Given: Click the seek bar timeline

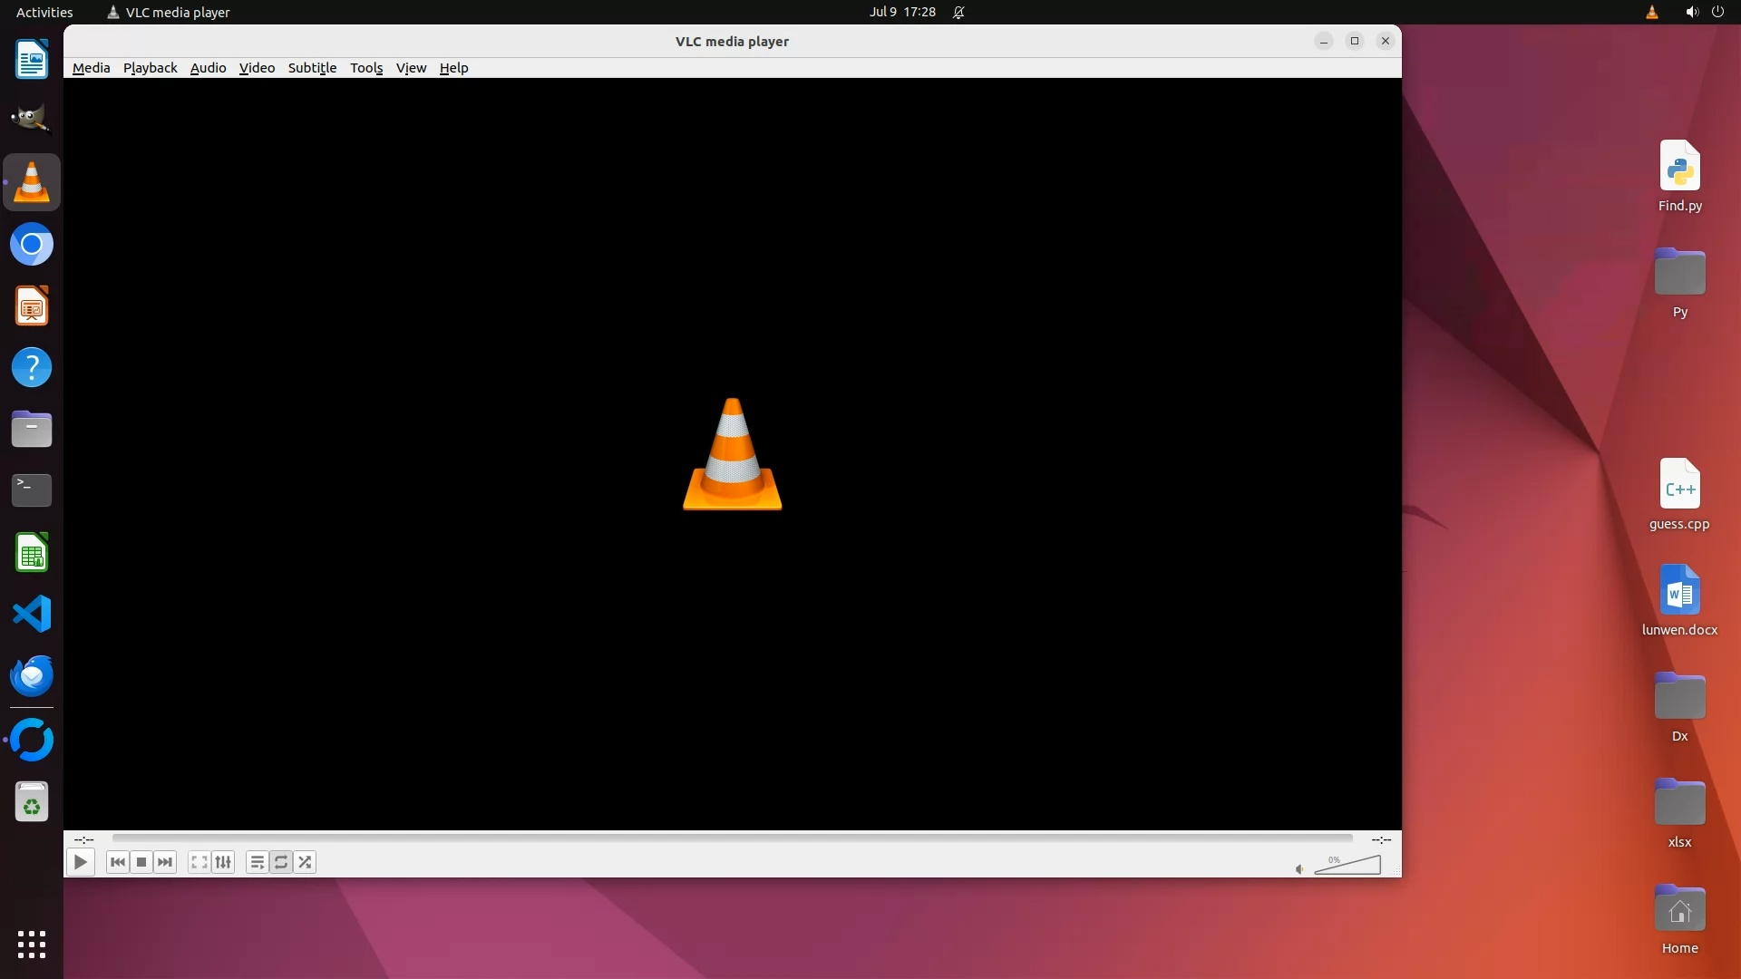Looking at the screenshot, I should (x=732, y=838).
